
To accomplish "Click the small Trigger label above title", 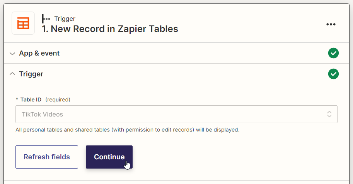I will [x=65, y=19].
